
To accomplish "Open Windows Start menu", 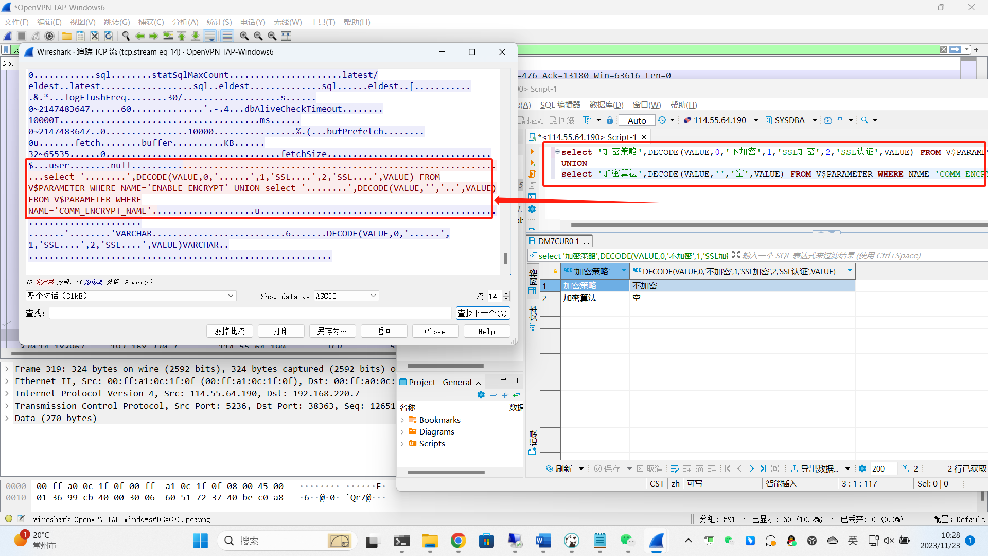I will (200, 541).
